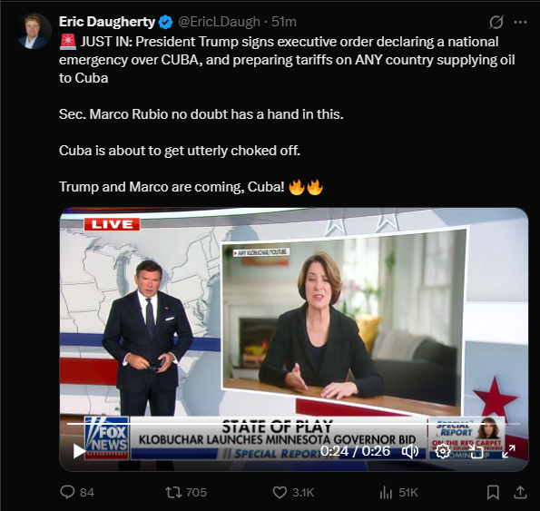Reply to post with 84 comments
Viewport: 540px width, 511px height.
point(77,492)
